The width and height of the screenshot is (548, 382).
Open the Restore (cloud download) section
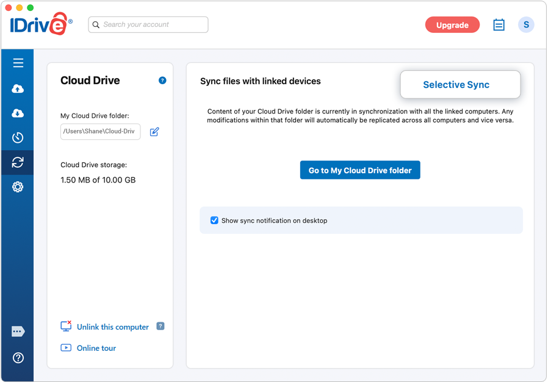pos(18,114)
